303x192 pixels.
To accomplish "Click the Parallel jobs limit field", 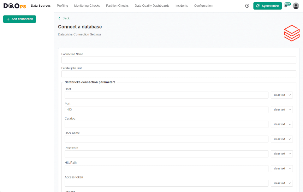I will pos(179,74).
